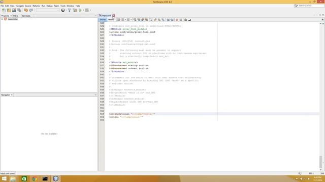Open the Refactor menu
Screen dimensions: 325x182
[36, 6]
